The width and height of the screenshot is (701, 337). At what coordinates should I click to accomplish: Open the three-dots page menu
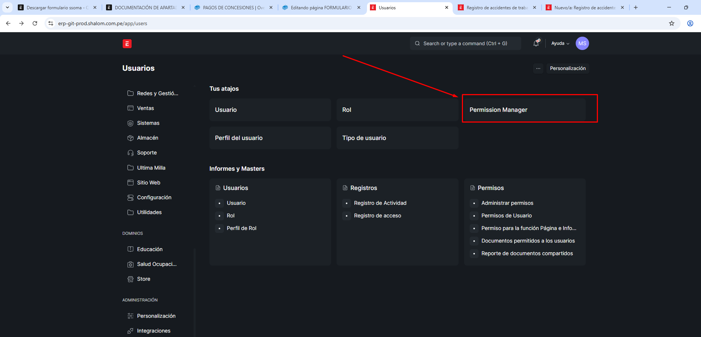click(538, 69)
